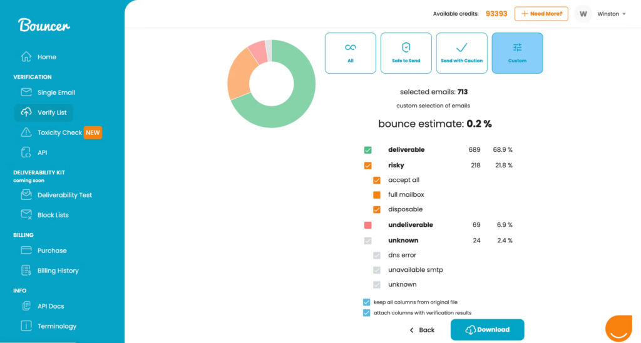Click the Need More? button
Screen dimensions: 641x343
[541, 14]
